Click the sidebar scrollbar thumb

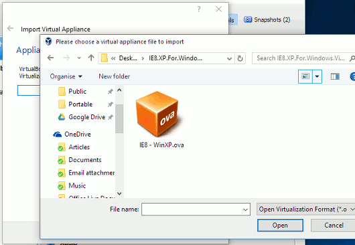(119, 118)
